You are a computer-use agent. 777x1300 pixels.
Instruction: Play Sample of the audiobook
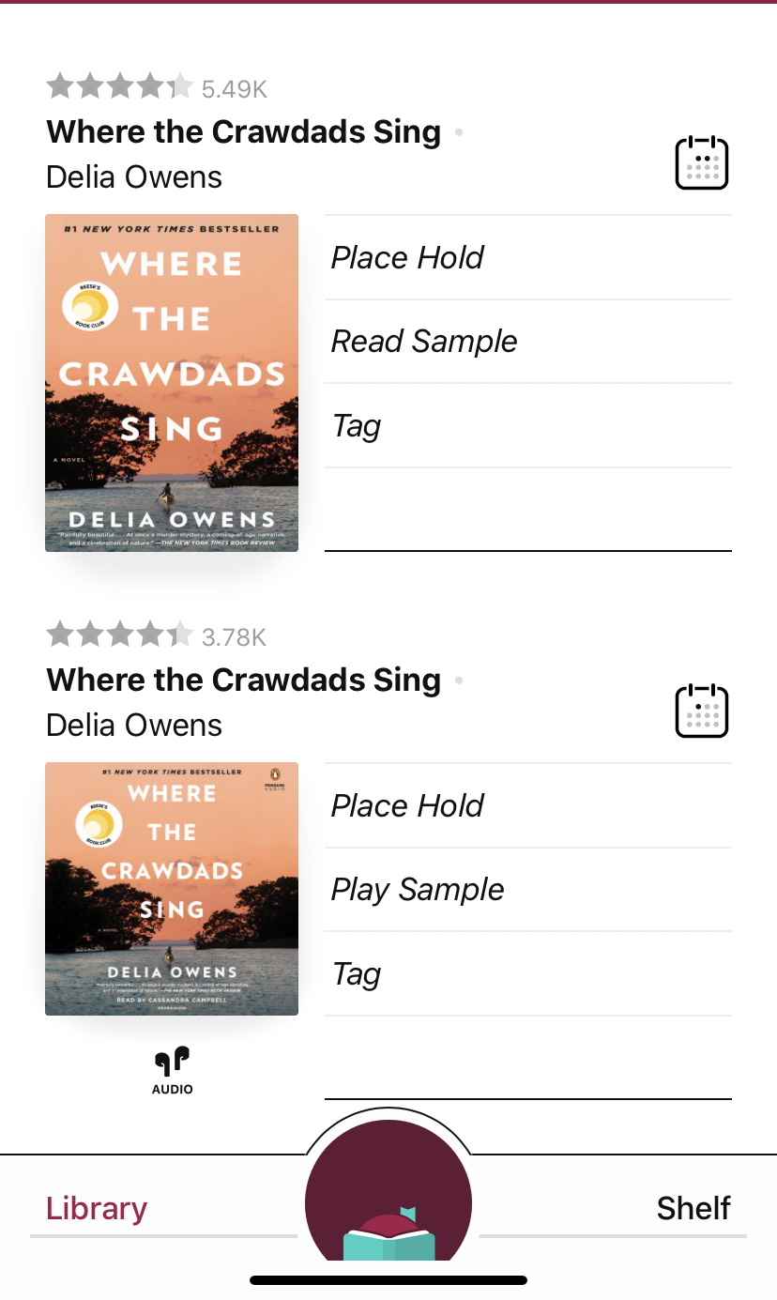pyautogui.click(x=418, y=890)
